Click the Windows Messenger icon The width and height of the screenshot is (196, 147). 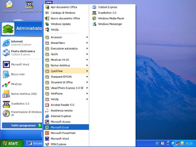click(94, 24)
